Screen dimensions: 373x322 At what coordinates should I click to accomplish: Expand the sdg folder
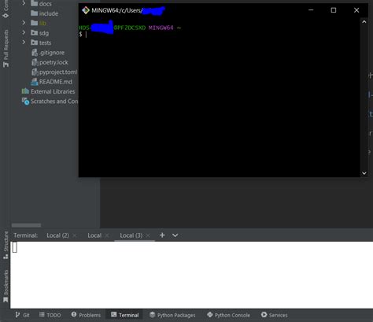pos(24,32)
